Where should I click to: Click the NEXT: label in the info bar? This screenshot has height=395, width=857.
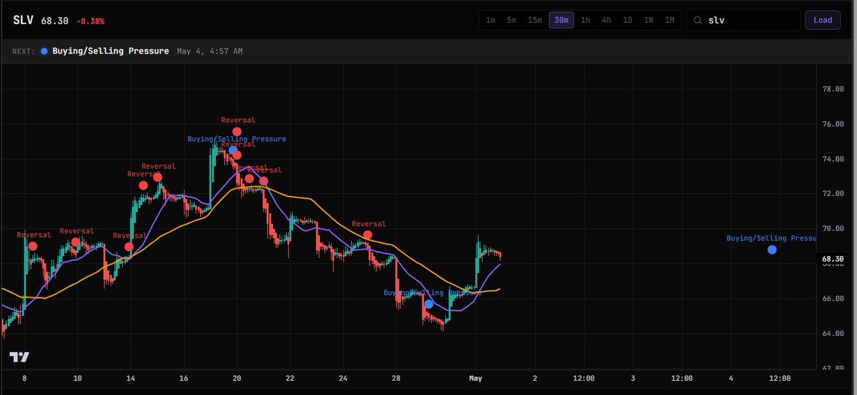click(x=24, y=51)
